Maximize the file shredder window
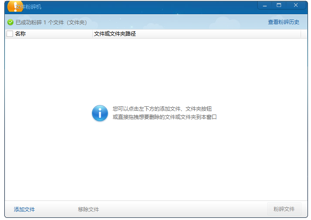The image size is (311, 220). (x=279, y=6)
